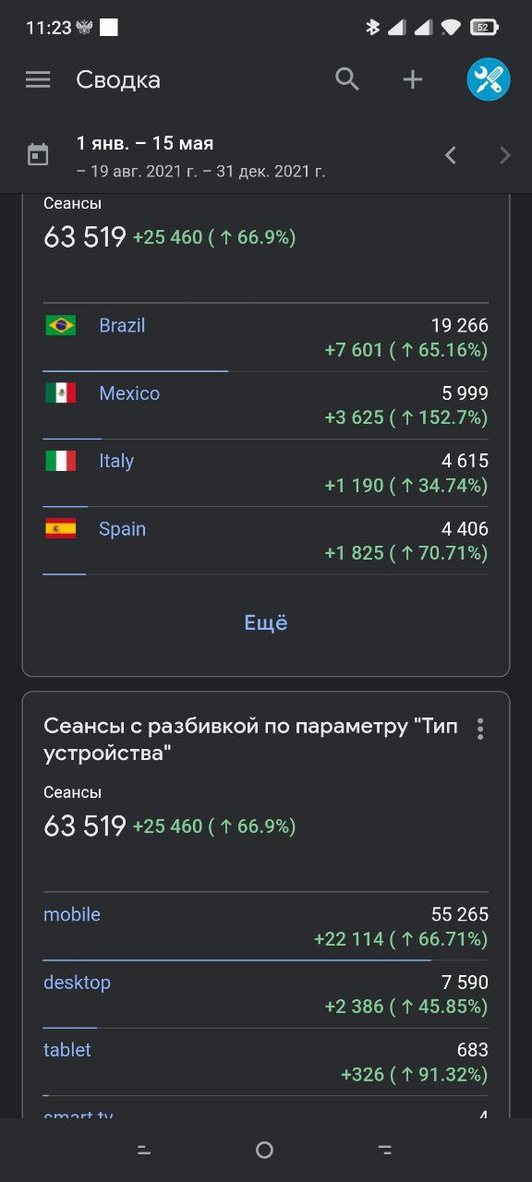Select the Brazil country row
The height and width of the screenshot is (1182, 532).
pyautogui.click(x=266, y=338)
